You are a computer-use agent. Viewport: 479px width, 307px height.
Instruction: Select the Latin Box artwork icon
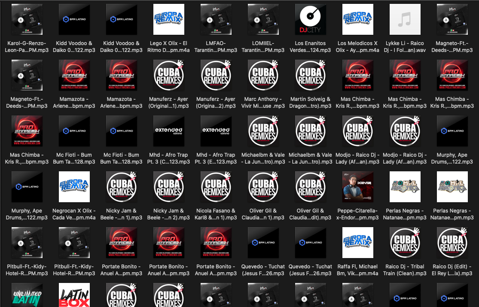pos(74,295)
